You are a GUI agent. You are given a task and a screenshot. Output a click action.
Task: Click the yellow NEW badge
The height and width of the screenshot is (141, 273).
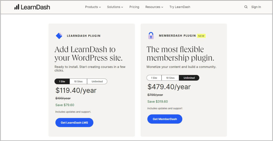tap(201, 36)
